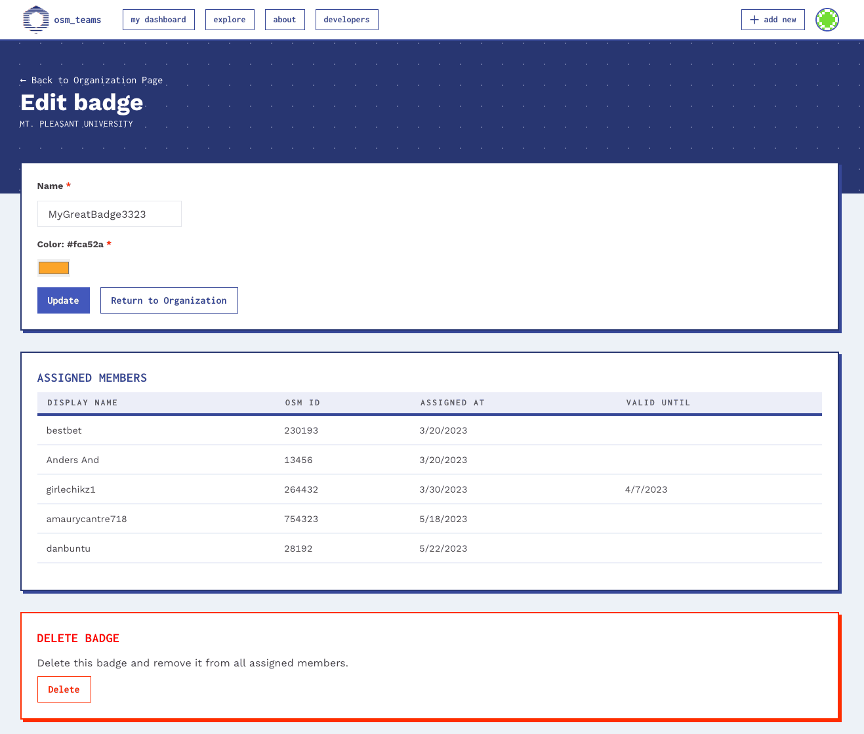Screen dimensions: 864x734
Task: Navigate to the developers page
Action: 346,20
